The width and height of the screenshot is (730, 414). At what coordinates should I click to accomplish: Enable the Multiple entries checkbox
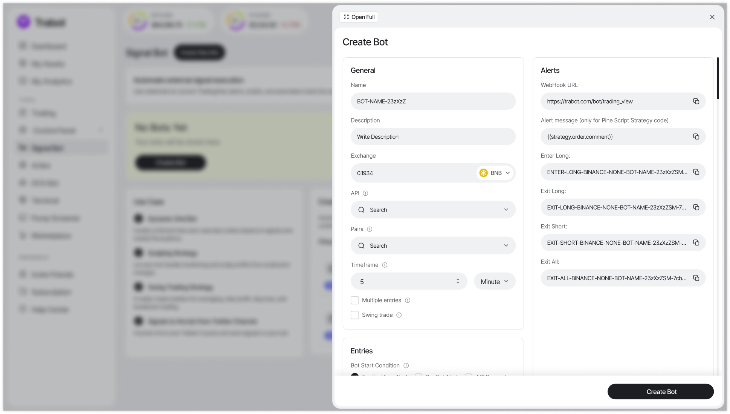[354, 300]
